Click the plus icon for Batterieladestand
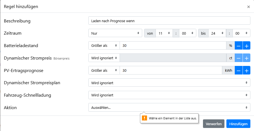 click(246, 46)
